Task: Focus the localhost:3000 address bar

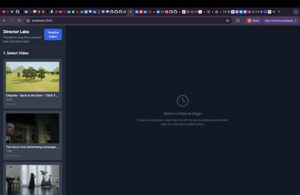Action: click(x=128, y=20)
